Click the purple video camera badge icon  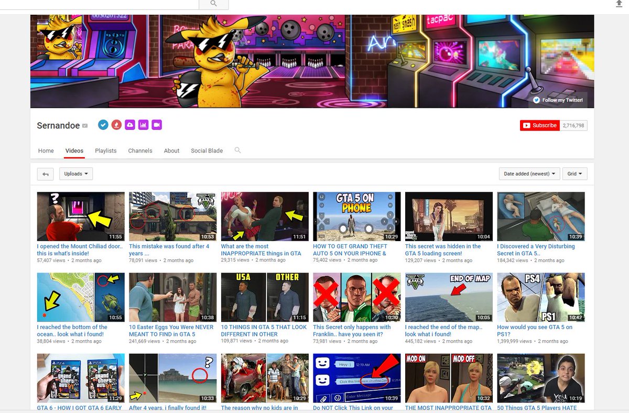pos(157,125)
